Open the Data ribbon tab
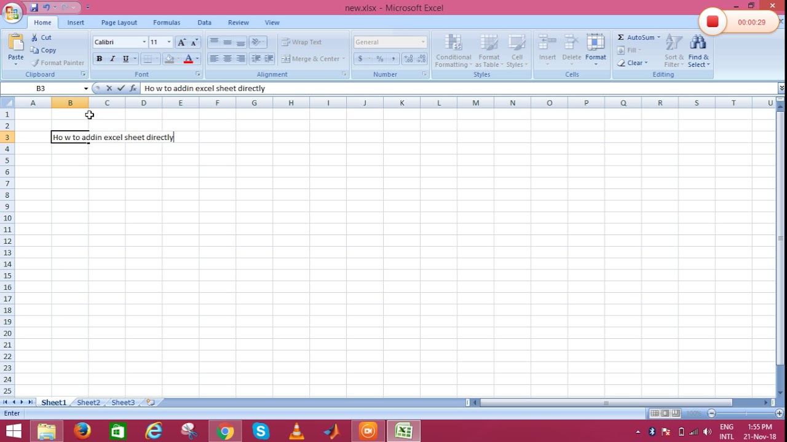Screen dimensions: 787x442 (204, 22)
